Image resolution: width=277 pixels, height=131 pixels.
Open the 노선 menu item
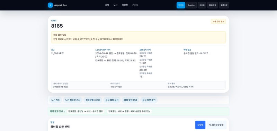tap(115, 5)
